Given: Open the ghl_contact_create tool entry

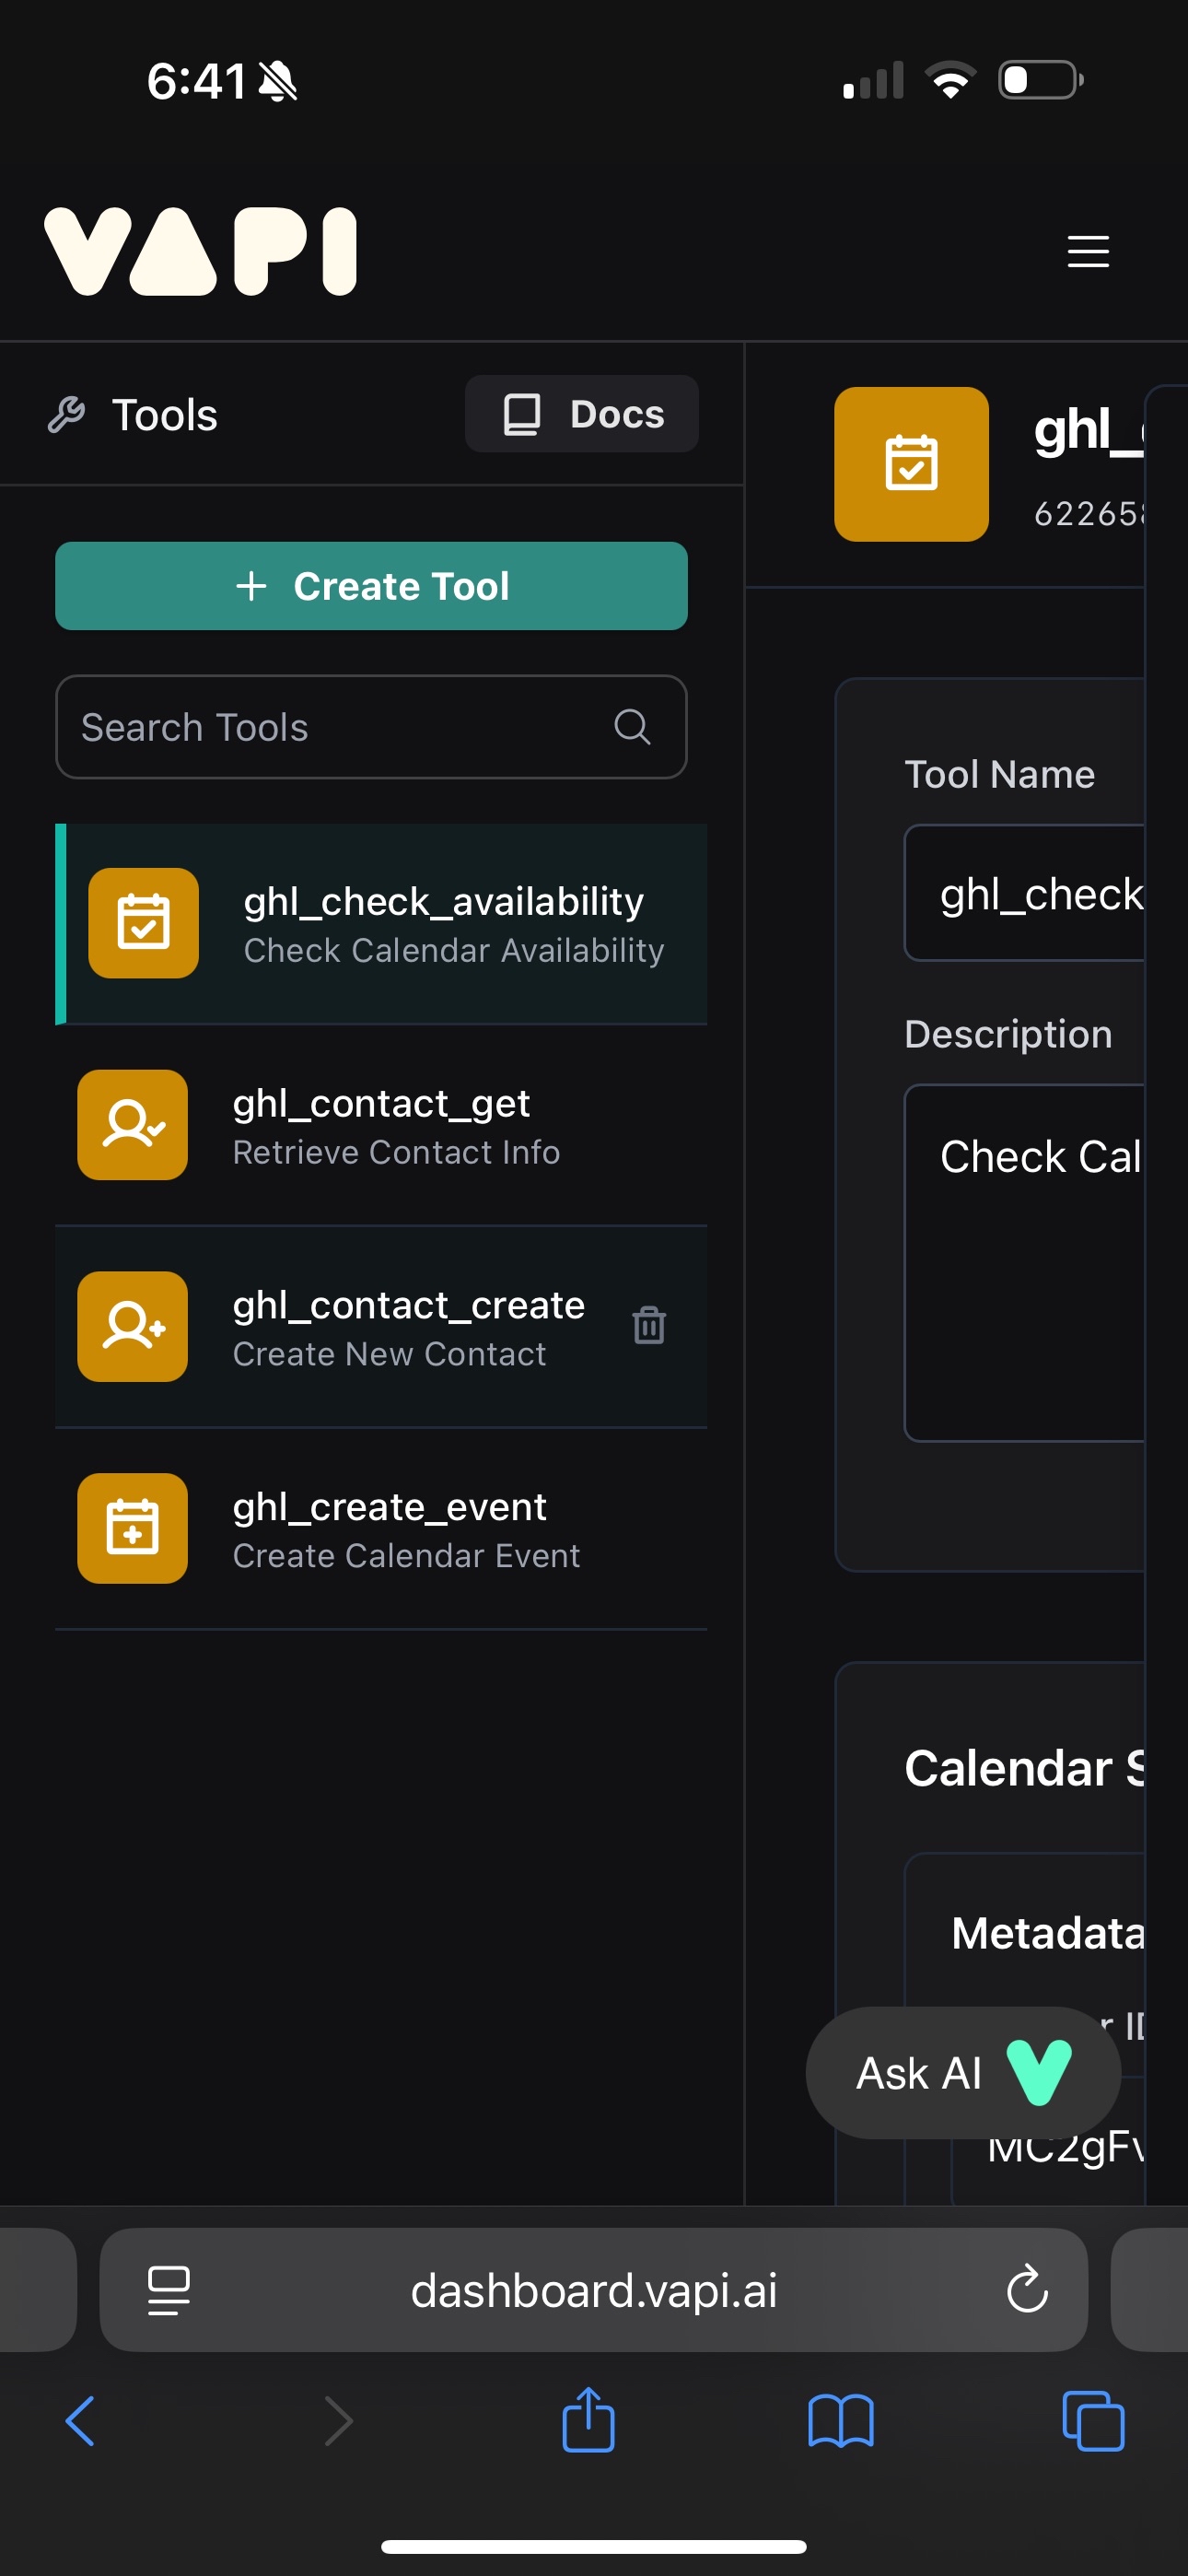Looking at the screenshot, I should (x=408, y=1327).
